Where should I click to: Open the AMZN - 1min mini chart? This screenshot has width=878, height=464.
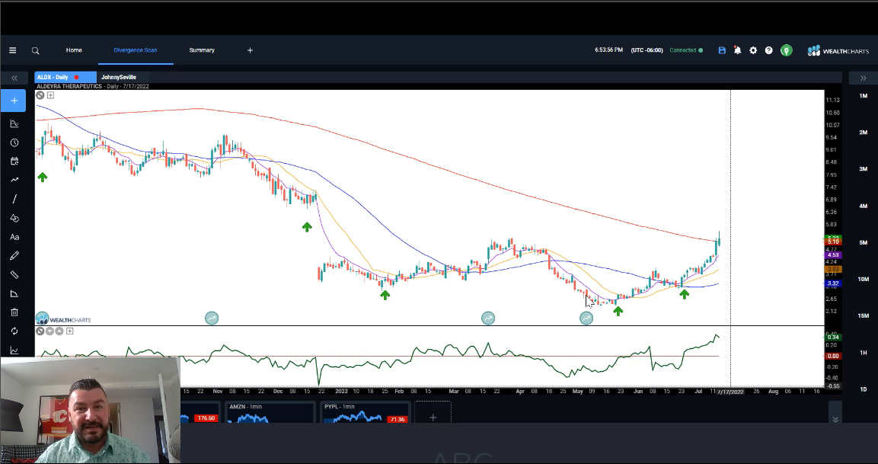click(x=270, y=412)
